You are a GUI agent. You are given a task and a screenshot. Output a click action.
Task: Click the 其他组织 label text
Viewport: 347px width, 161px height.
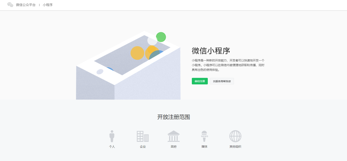coord(235,147)
